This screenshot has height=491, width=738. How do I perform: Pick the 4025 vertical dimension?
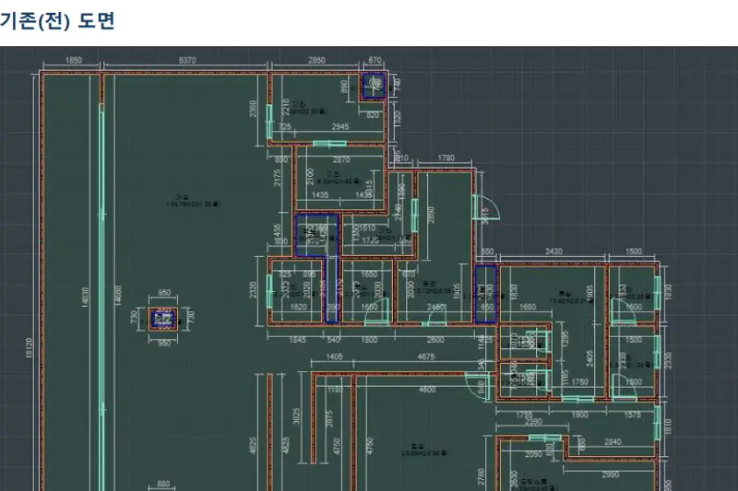tap(253, 446)
